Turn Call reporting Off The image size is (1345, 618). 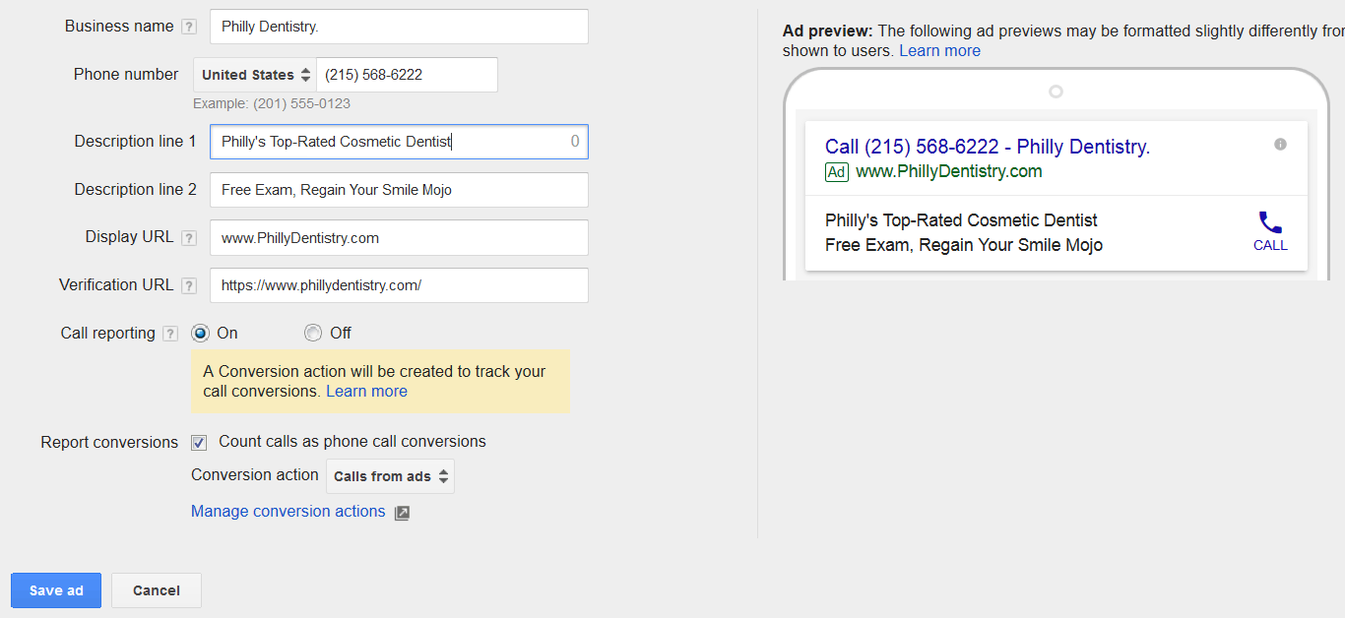point(313,333)
